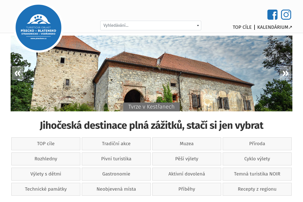Open Tradiční akce category
Screen dimensions: 303x202
point(116,144)
